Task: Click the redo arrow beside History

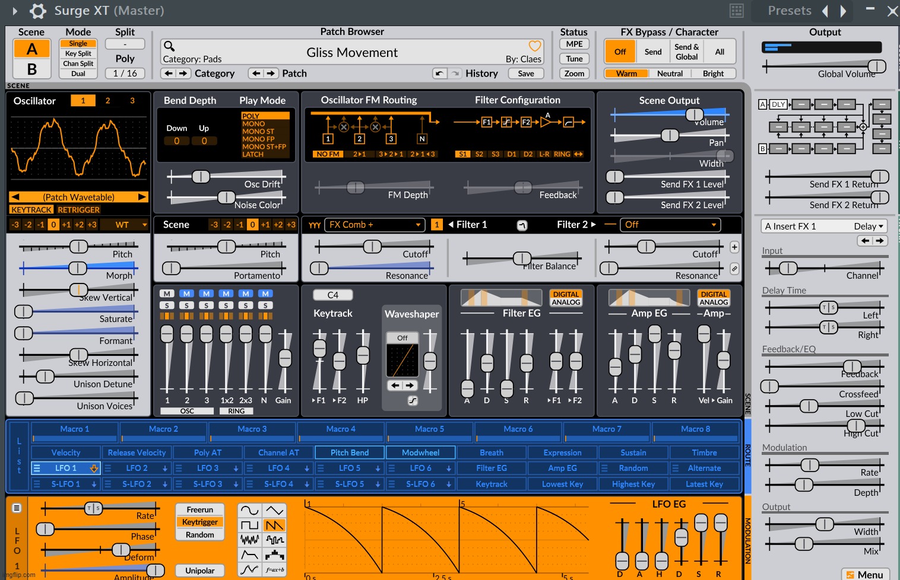Action: click(x=455, y=74)
